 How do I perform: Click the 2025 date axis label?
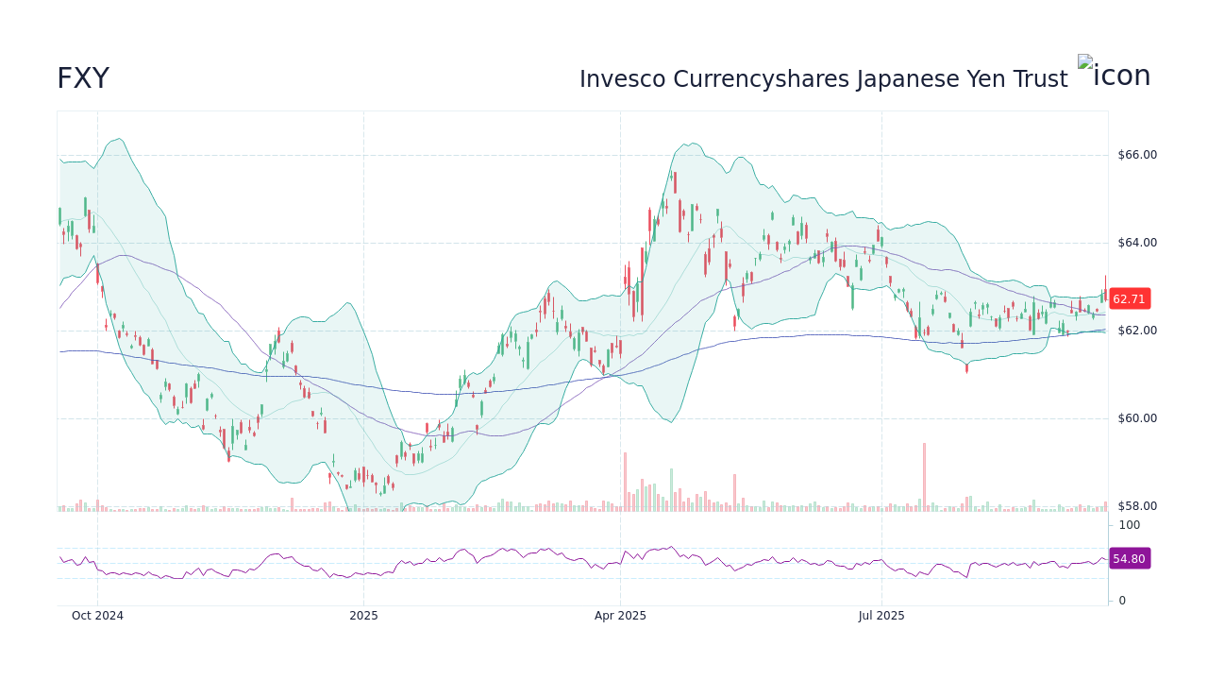363,616
